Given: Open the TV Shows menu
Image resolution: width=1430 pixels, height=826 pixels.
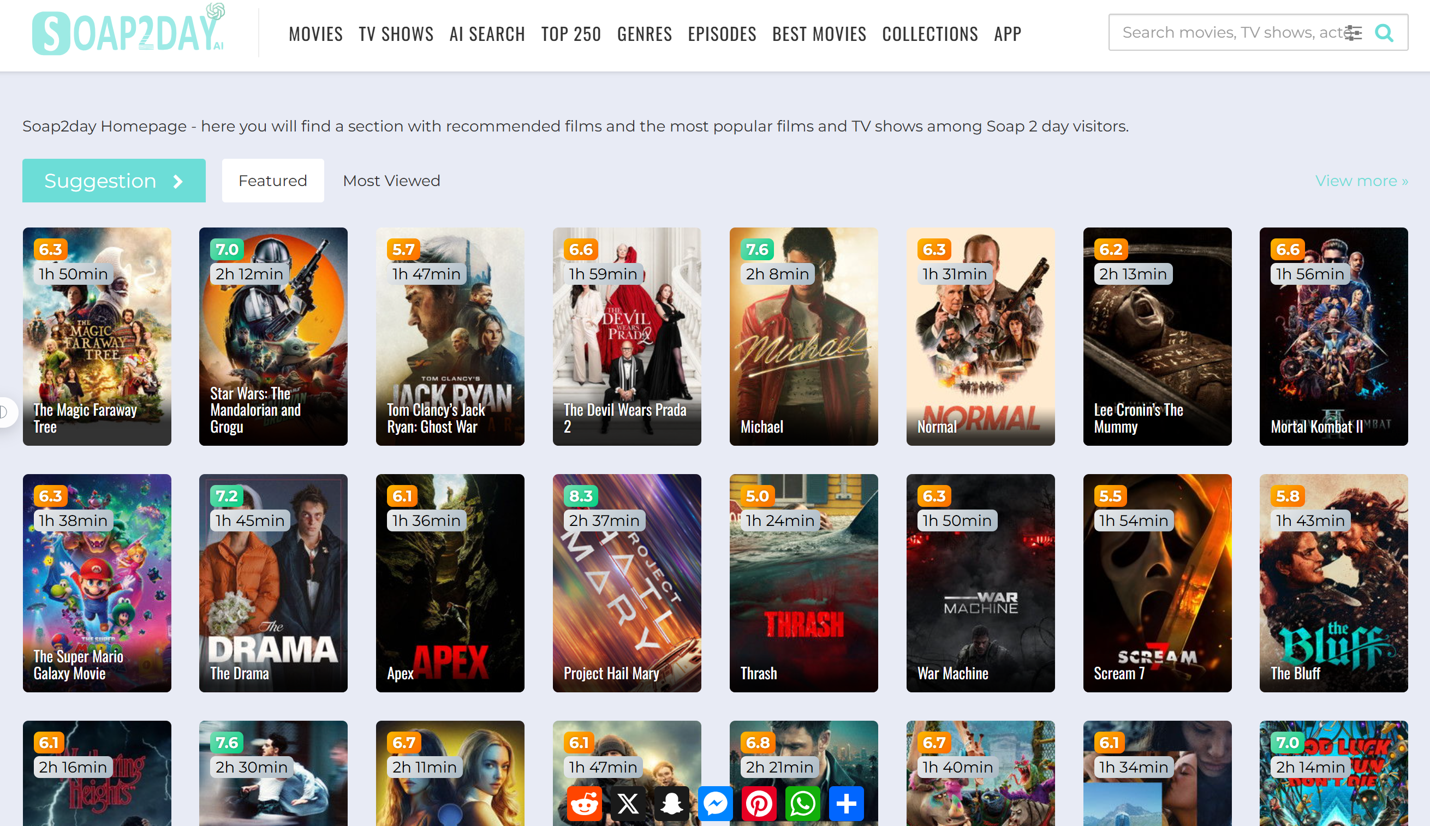Looking at the screenshot, I should tap(396, 34).
